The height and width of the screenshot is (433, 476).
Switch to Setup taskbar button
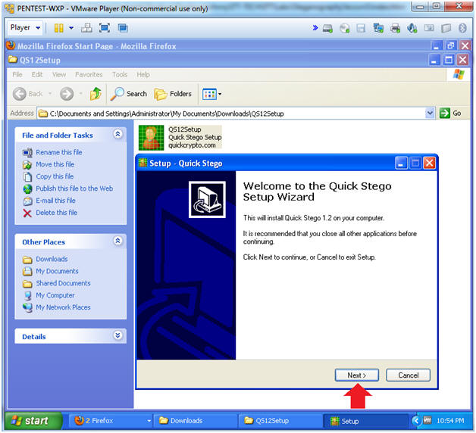coord(366,421)
